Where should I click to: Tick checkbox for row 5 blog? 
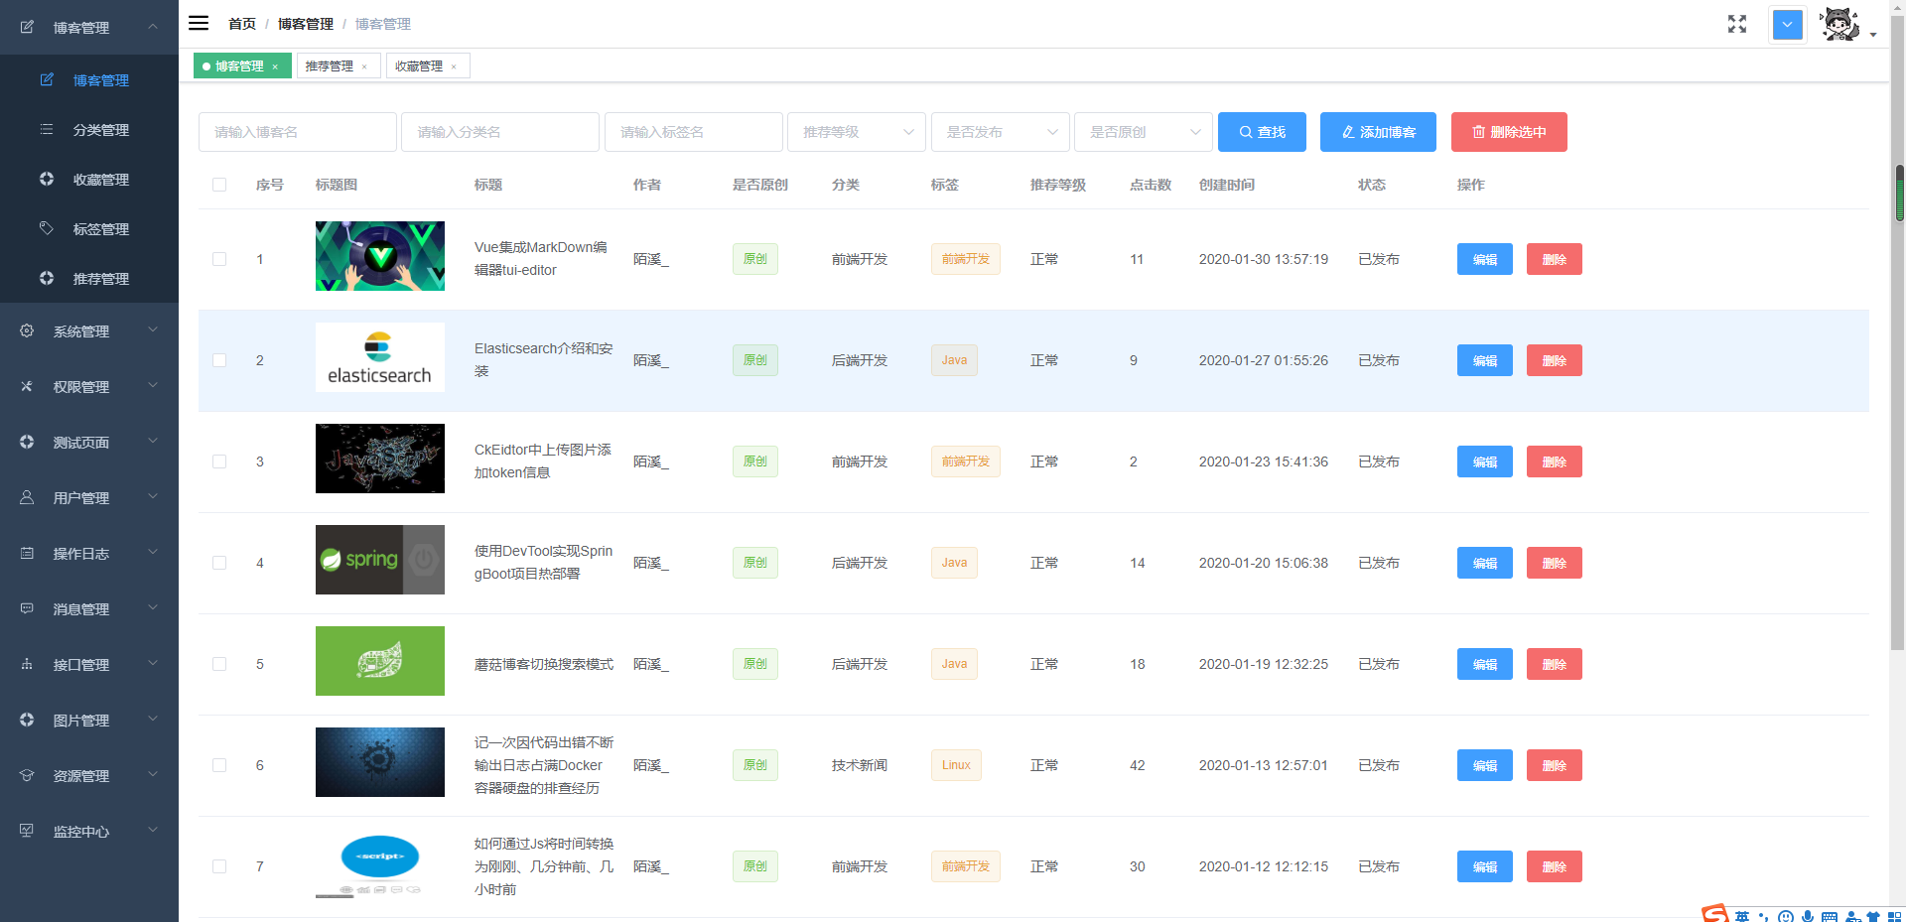tap(219, 664)
